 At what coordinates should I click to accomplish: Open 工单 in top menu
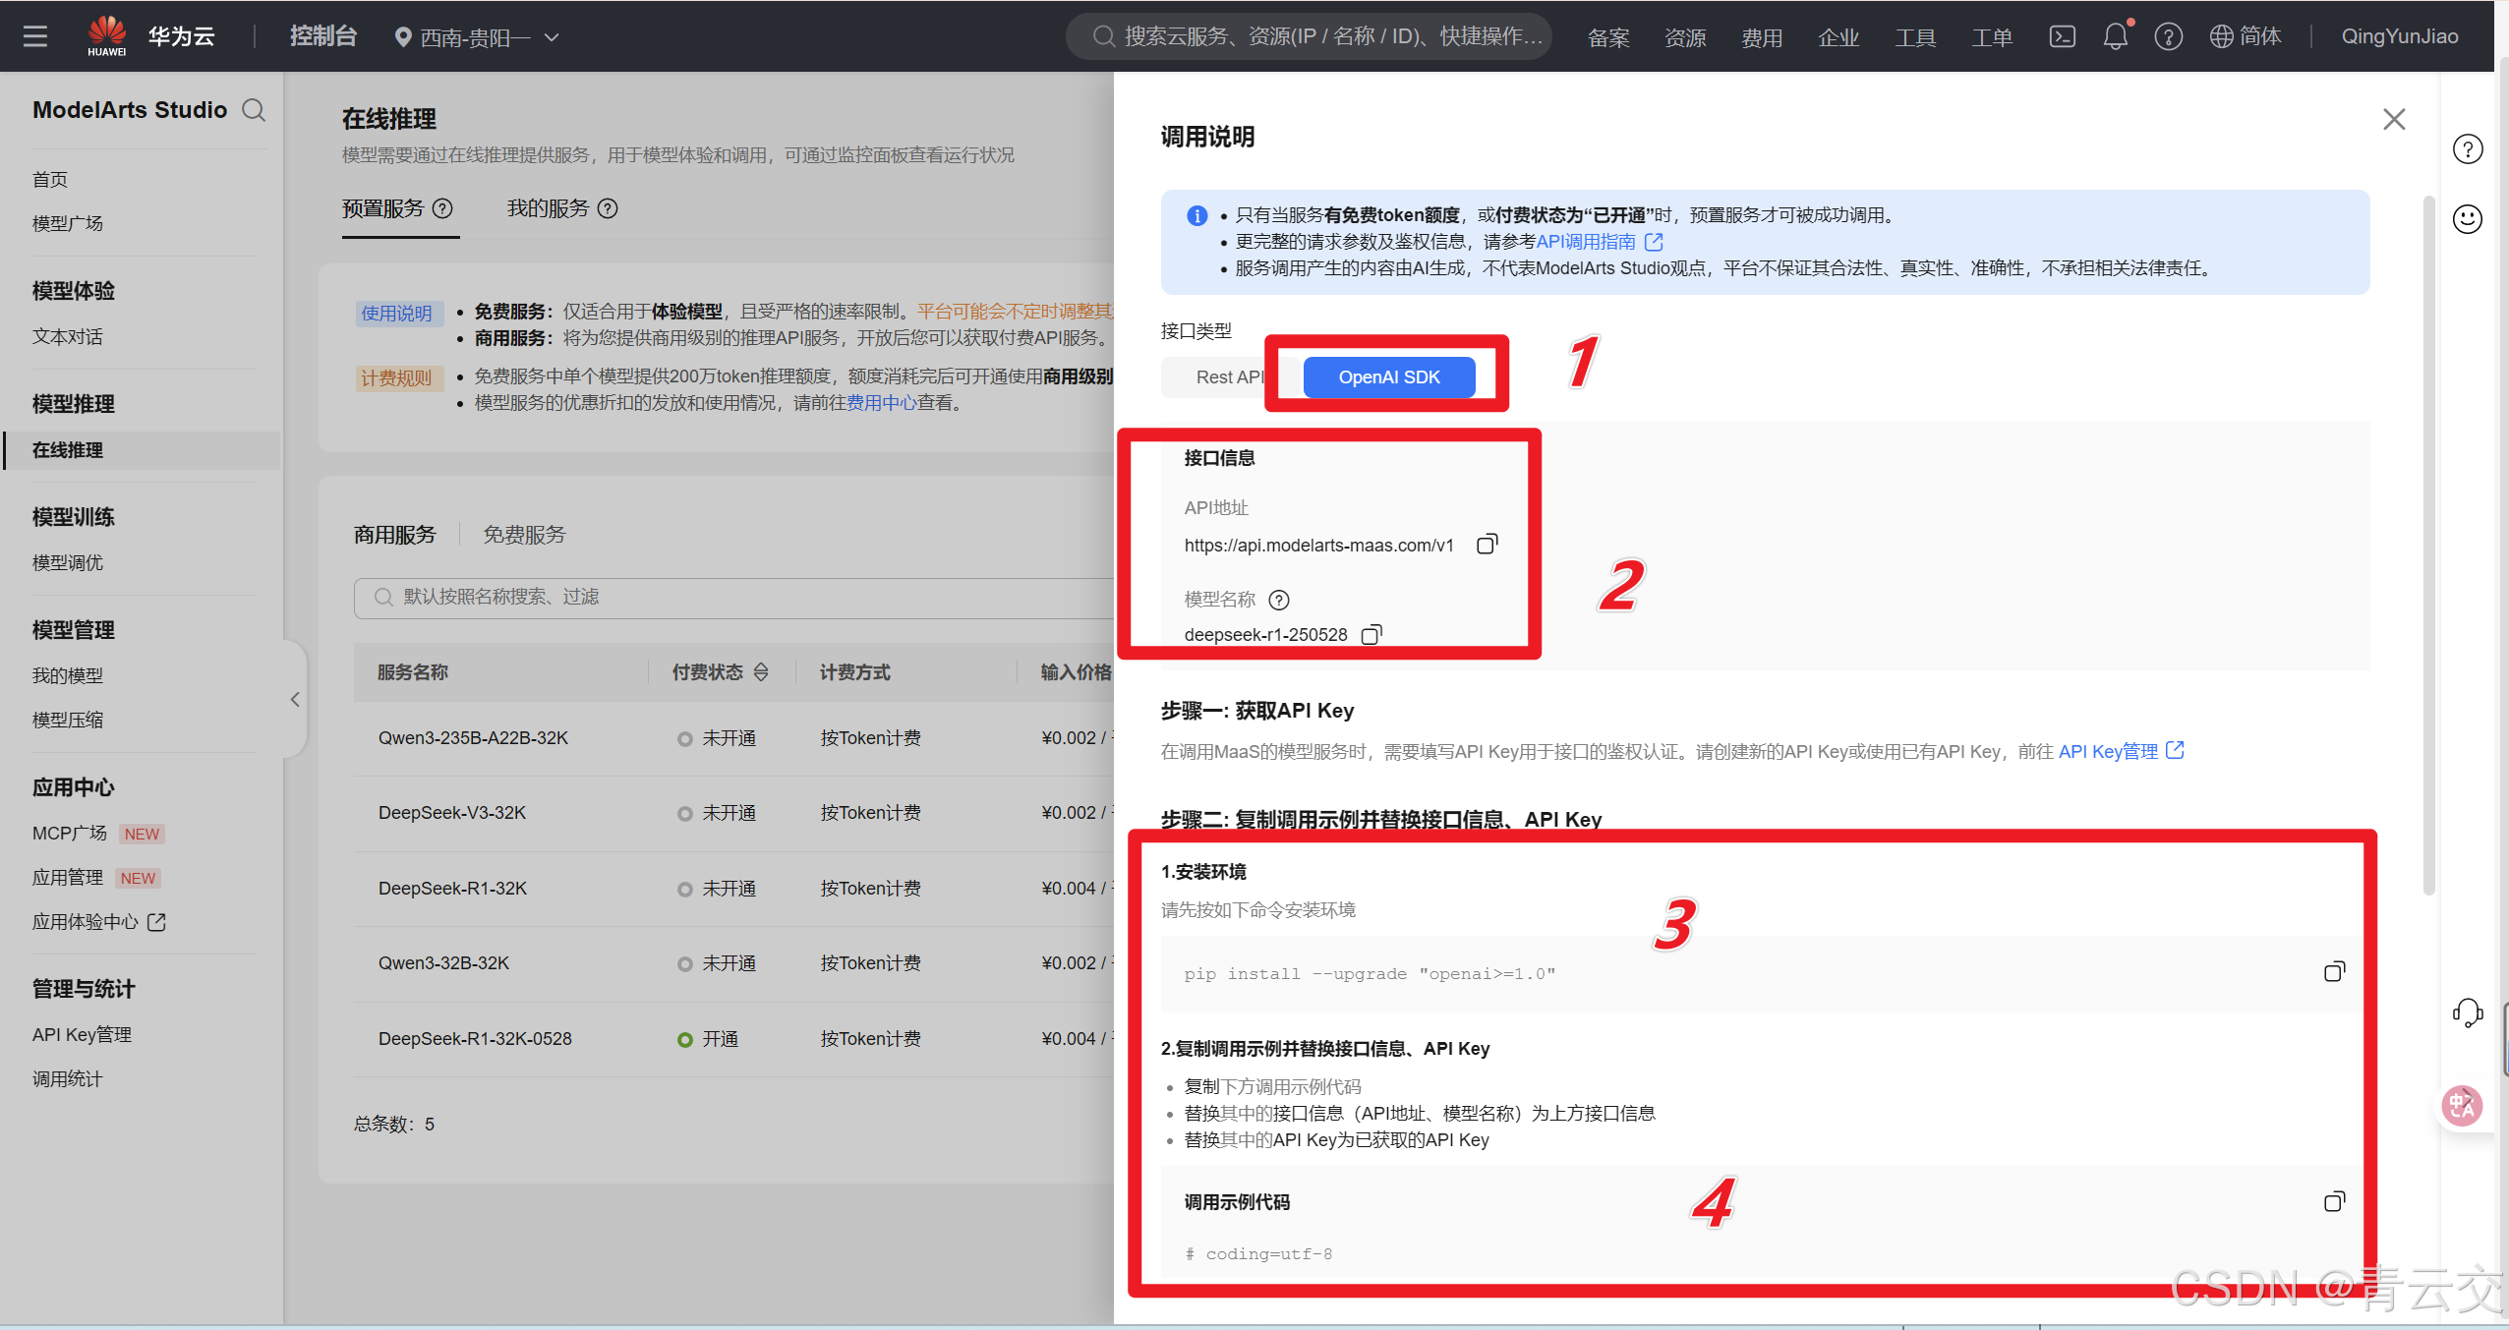tap(1992, 37)
